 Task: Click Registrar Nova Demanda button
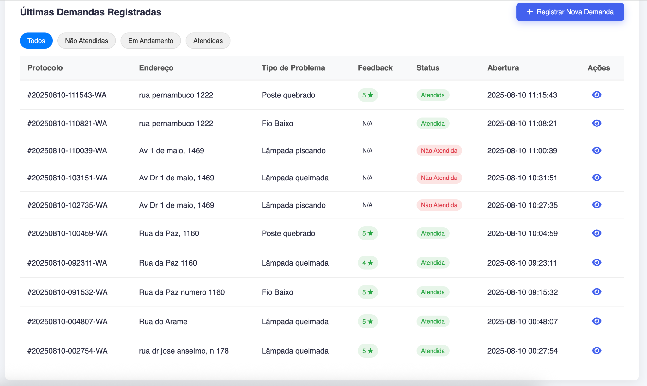pos(570,12)
